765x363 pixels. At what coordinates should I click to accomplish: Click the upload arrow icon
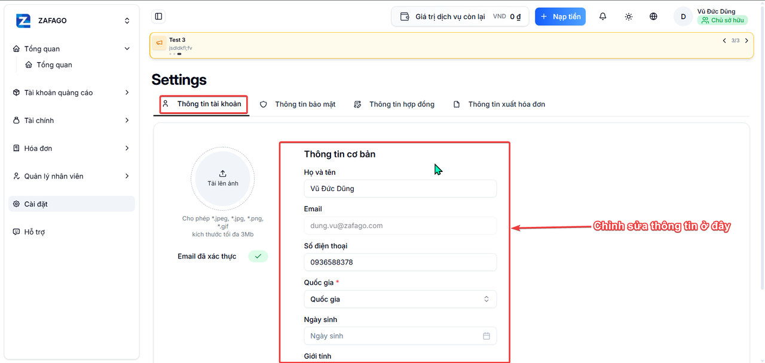click(223, 173)
